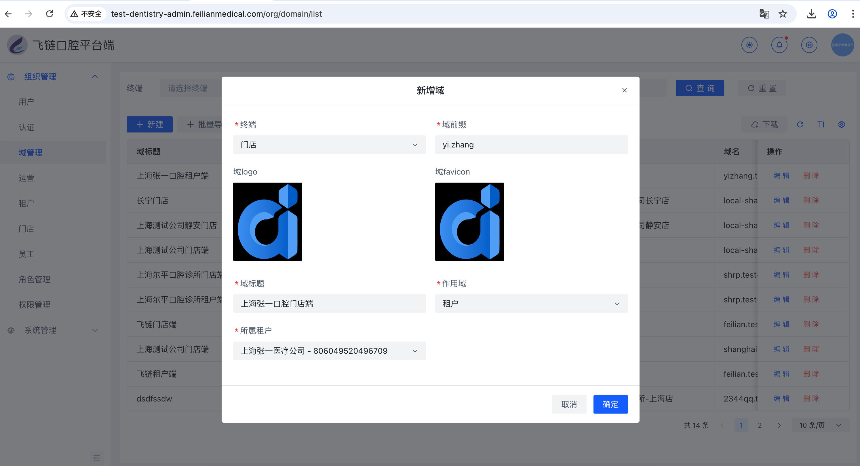Click next page arrow in pagination
860x466 pixels.
(x=779, y=425)
